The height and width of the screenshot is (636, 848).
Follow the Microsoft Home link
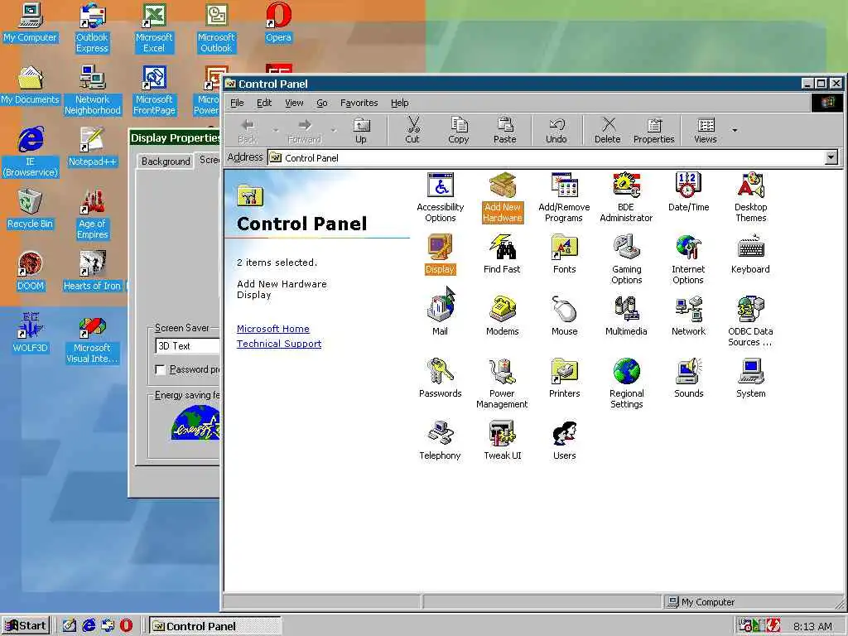[x=273, y=329]
